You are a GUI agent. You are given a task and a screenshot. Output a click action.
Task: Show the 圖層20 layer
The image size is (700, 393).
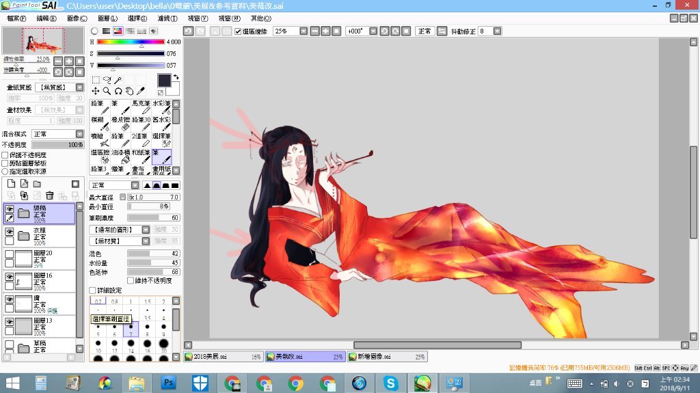[10, 254]
